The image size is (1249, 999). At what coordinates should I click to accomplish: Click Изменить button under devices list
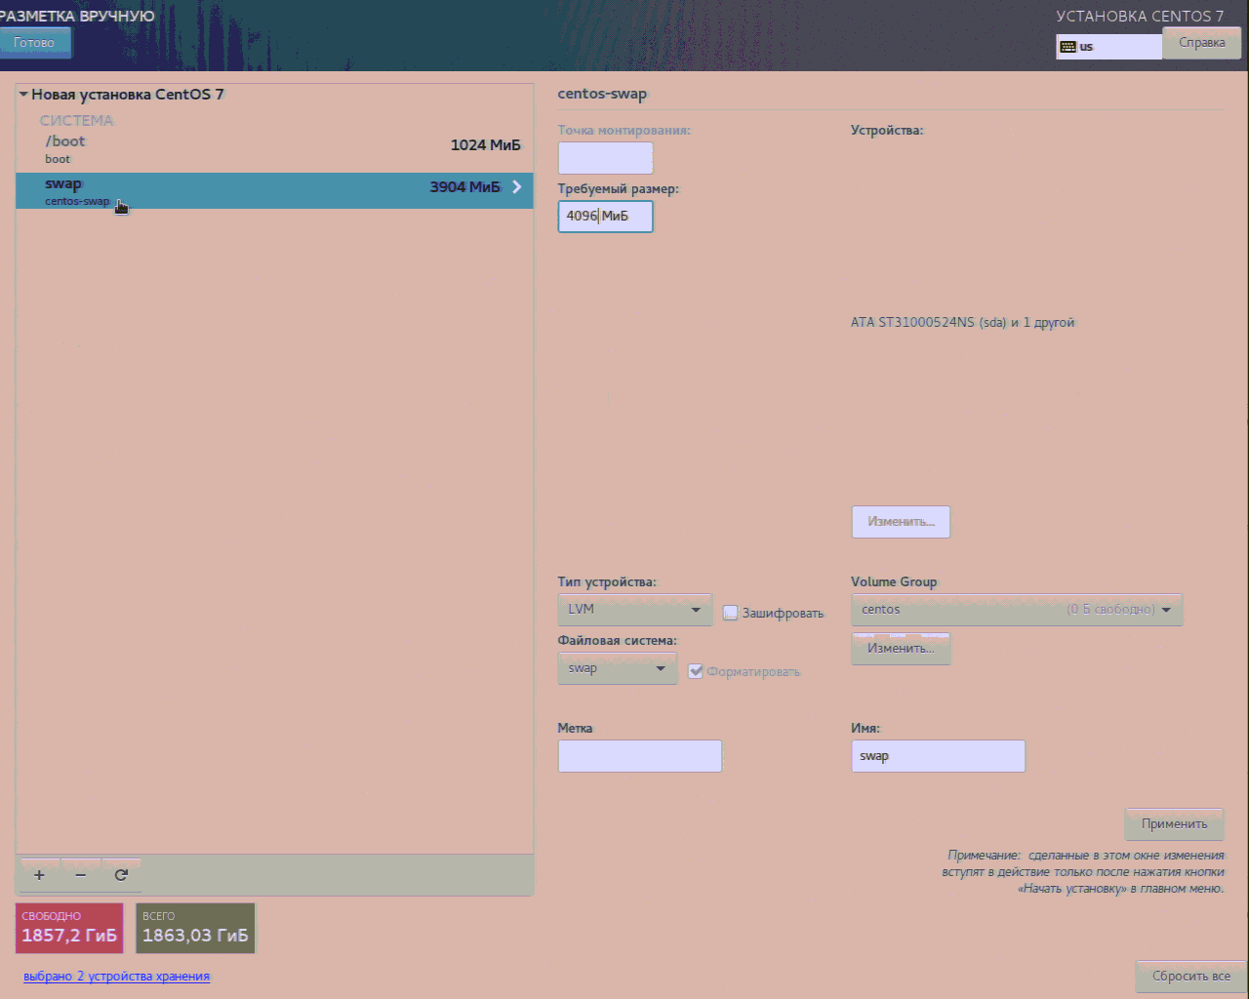(x=901, y=522)
